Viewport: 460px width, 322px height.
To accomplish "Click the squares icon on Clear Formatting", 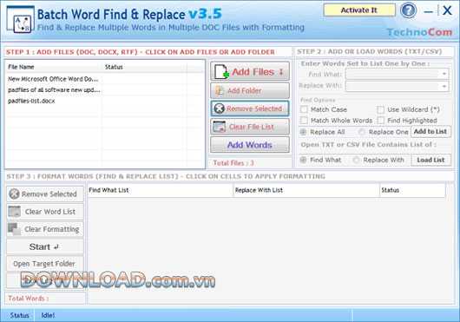I will click(14, 229).
